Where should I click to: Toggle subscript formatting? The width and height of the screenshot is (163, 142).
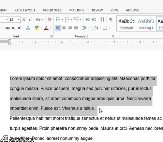[14, 28]
